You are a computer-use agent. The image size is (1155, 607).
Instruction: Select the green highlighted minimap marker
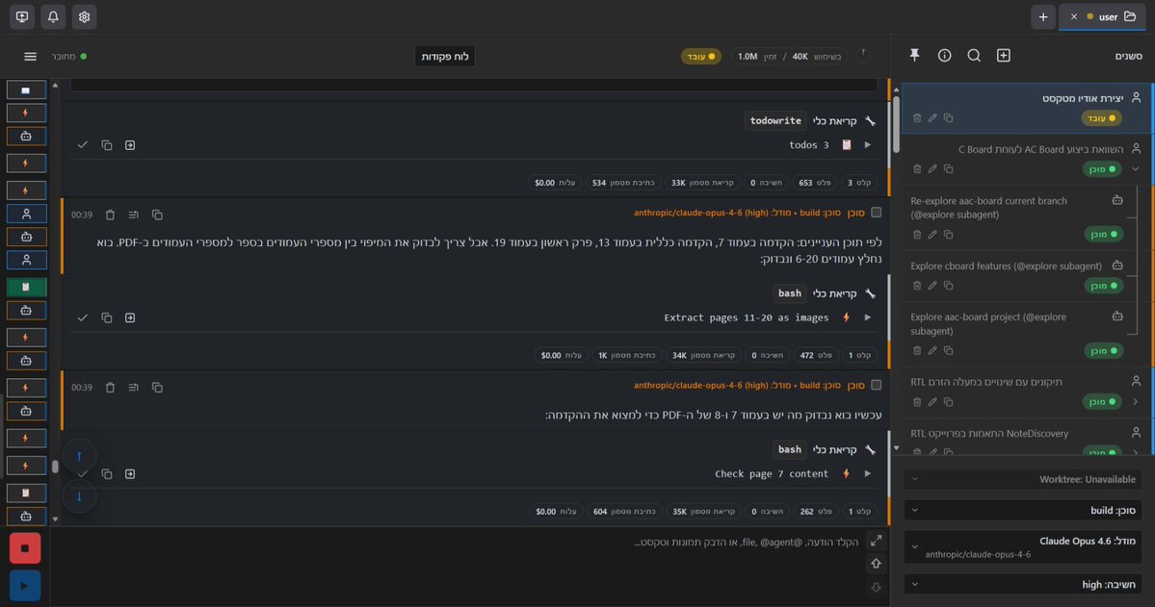tap(26, 287)
